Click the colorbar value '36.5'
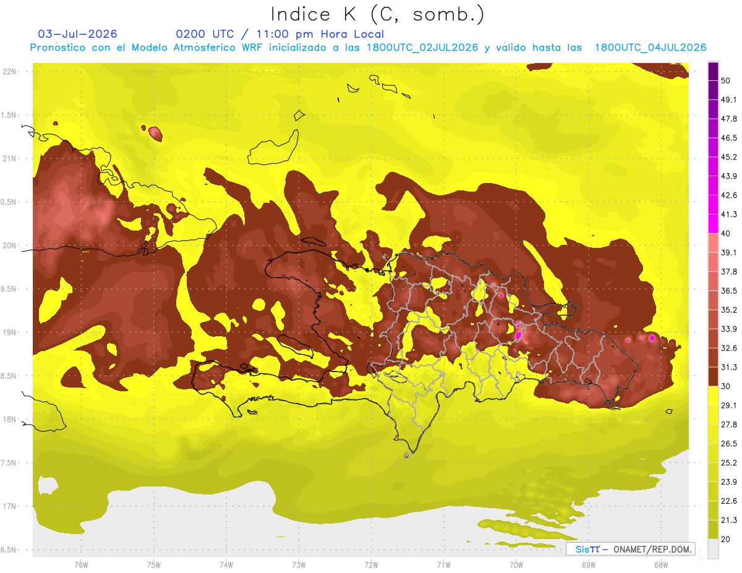This screenshot has height=573, width=742. 729,291
